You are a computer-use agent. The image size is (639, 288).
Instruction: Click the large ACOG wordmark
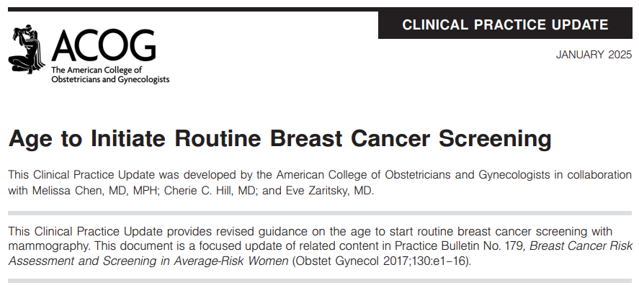point(104,45)
